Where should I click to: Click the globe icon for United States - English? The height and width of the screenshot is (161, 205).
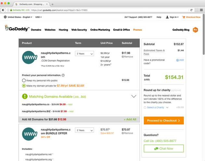[5, 17]
